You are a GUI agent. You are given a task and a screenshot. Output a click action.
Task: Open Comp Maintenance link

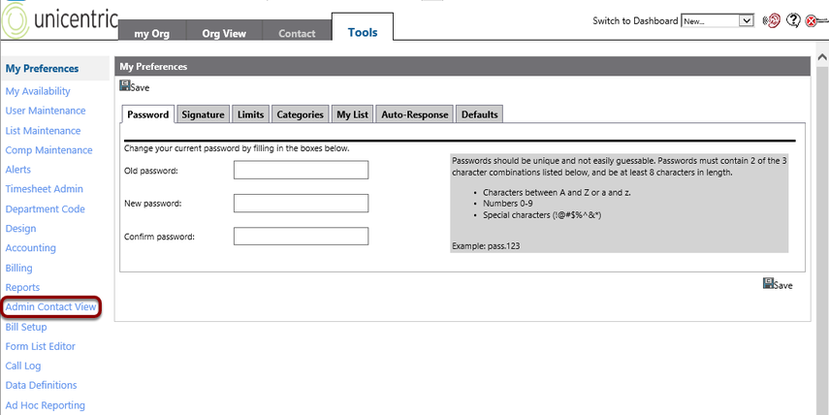tap(48, 150)
